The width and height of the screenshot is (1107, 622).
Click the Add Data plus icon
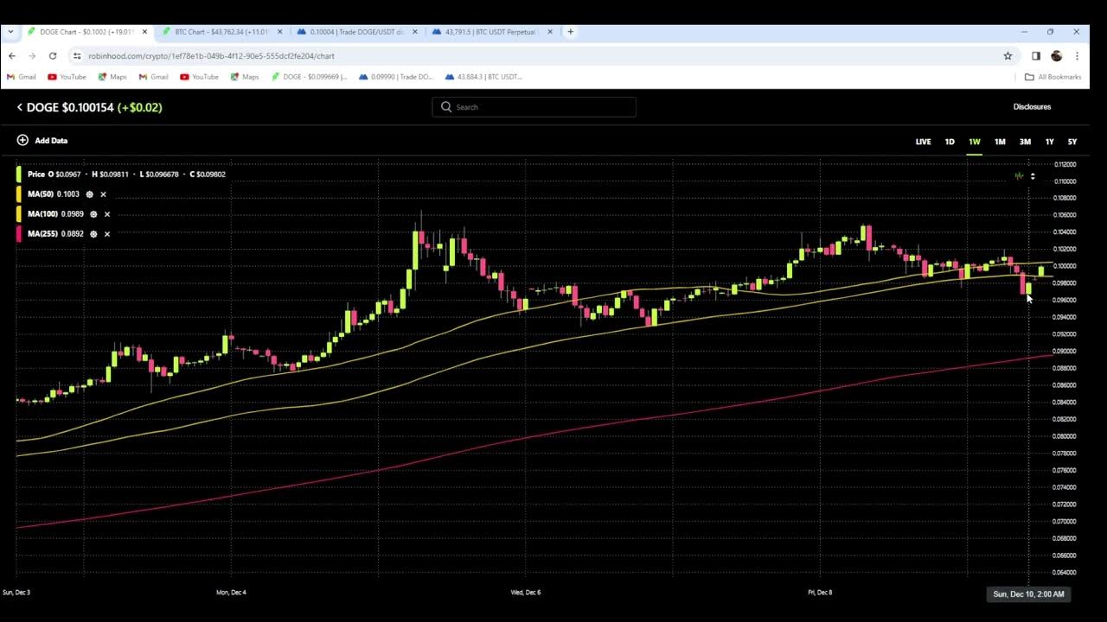22,140
